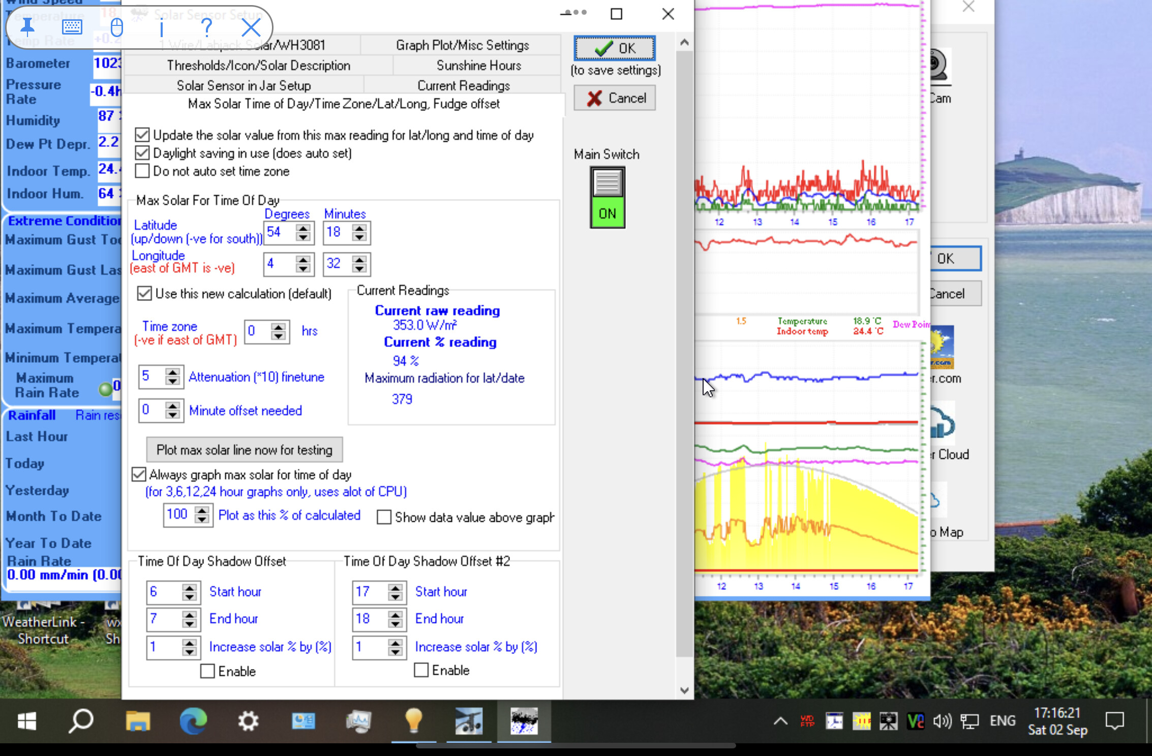1152x756 pixels.
Task: Toggle Always graph max solar checkbox
Action: coord(138,474)
